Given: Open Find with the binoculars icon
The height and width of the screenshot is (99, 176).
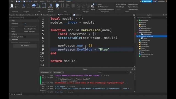Looking at the screenshot, I should coord(34,5).
